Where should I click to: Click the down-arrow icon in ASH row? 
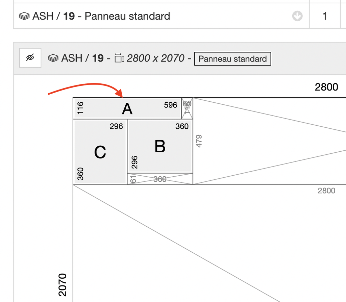pyautogui.click(x=297, y=16)
